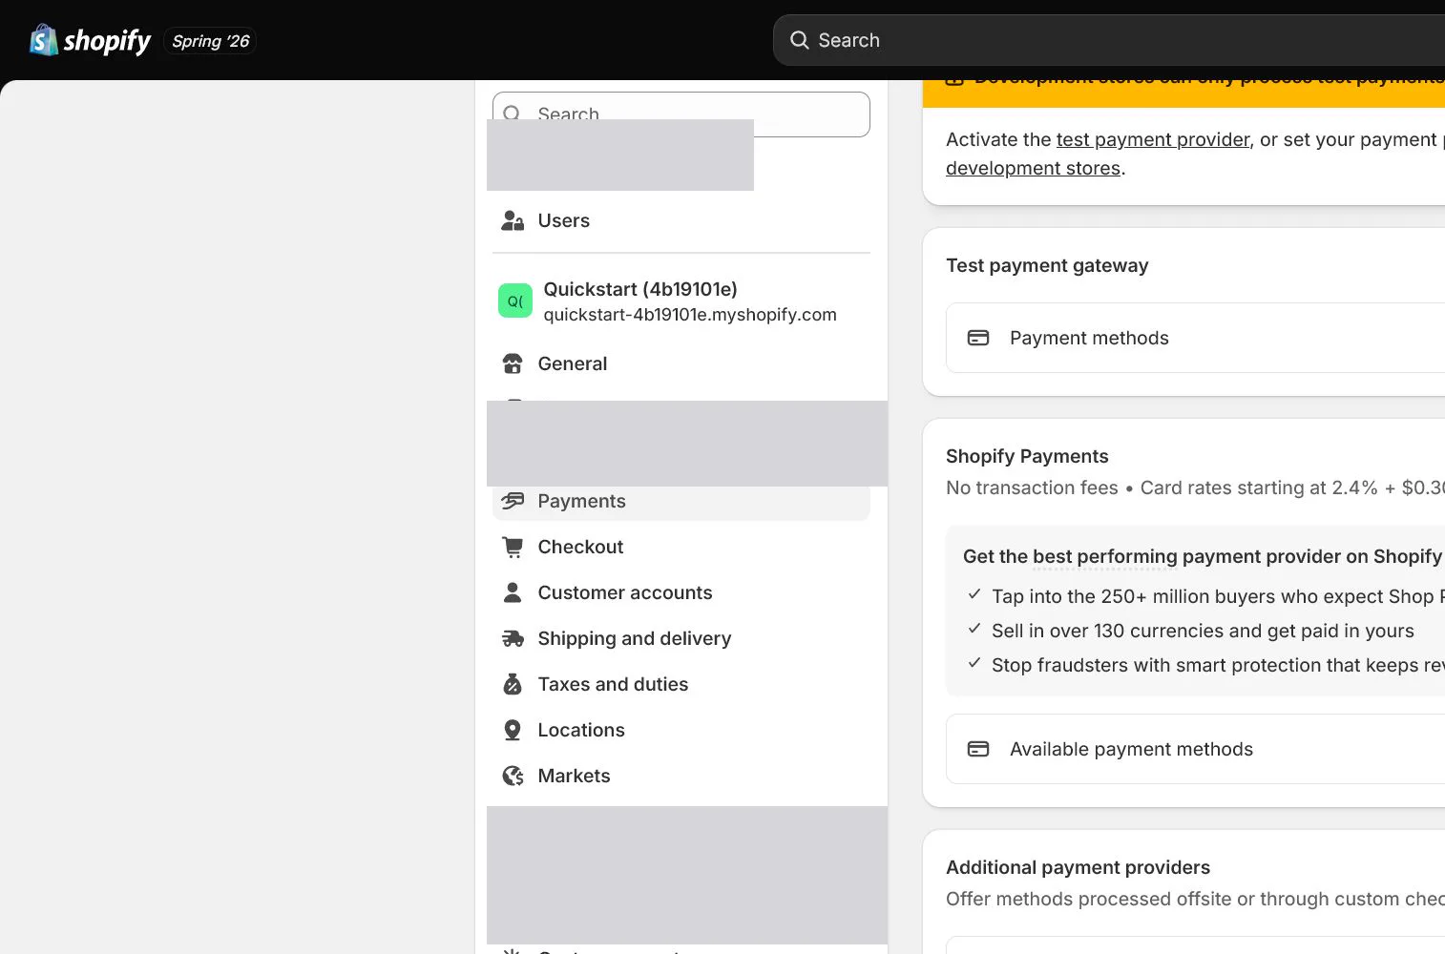Follow the development stores link

[1033, 168]
